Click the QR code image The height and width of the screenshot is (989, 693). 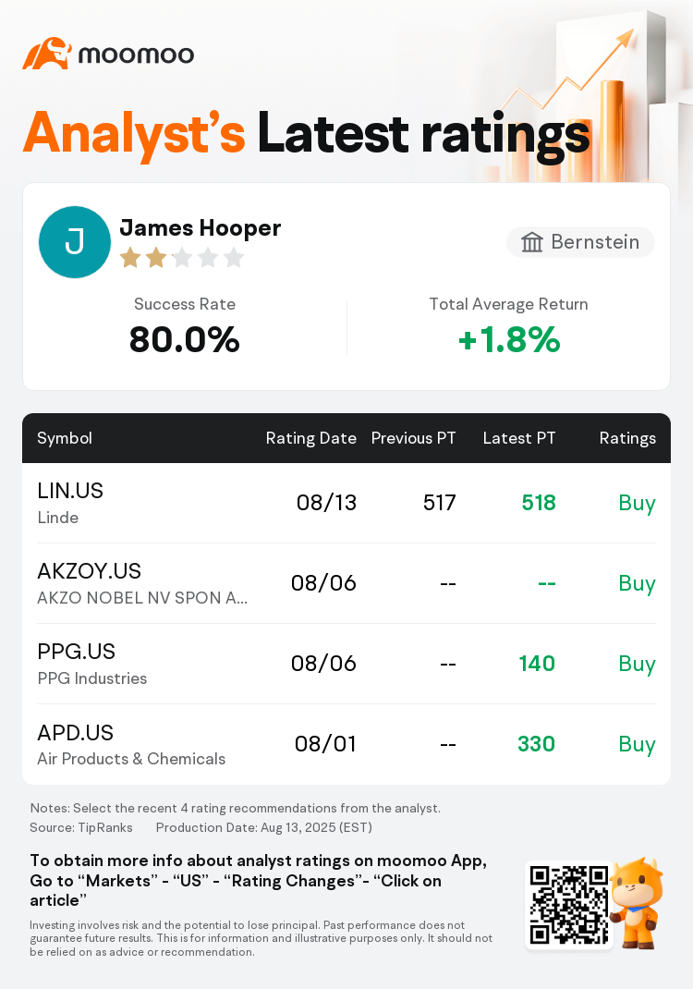tap(569, 905)
